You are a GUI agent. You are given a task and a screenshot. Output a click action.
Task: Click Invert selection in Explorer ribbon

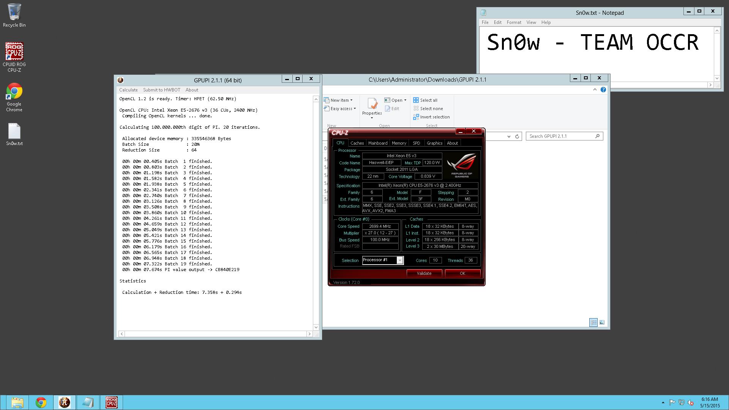point(431,117)
